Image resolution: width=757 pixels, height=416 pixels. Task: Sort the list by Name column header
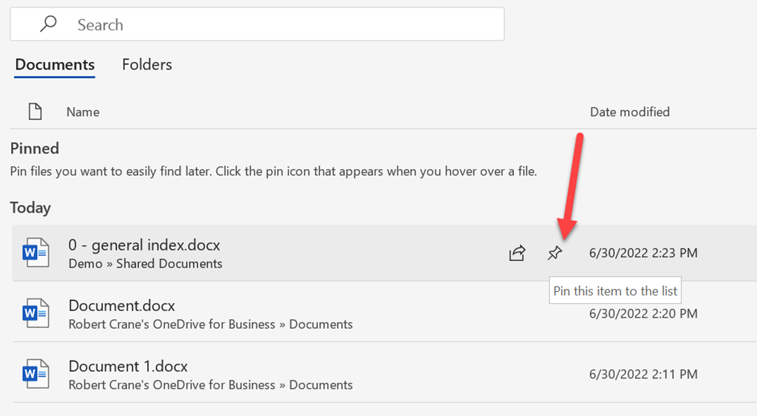tap(83, 112)
